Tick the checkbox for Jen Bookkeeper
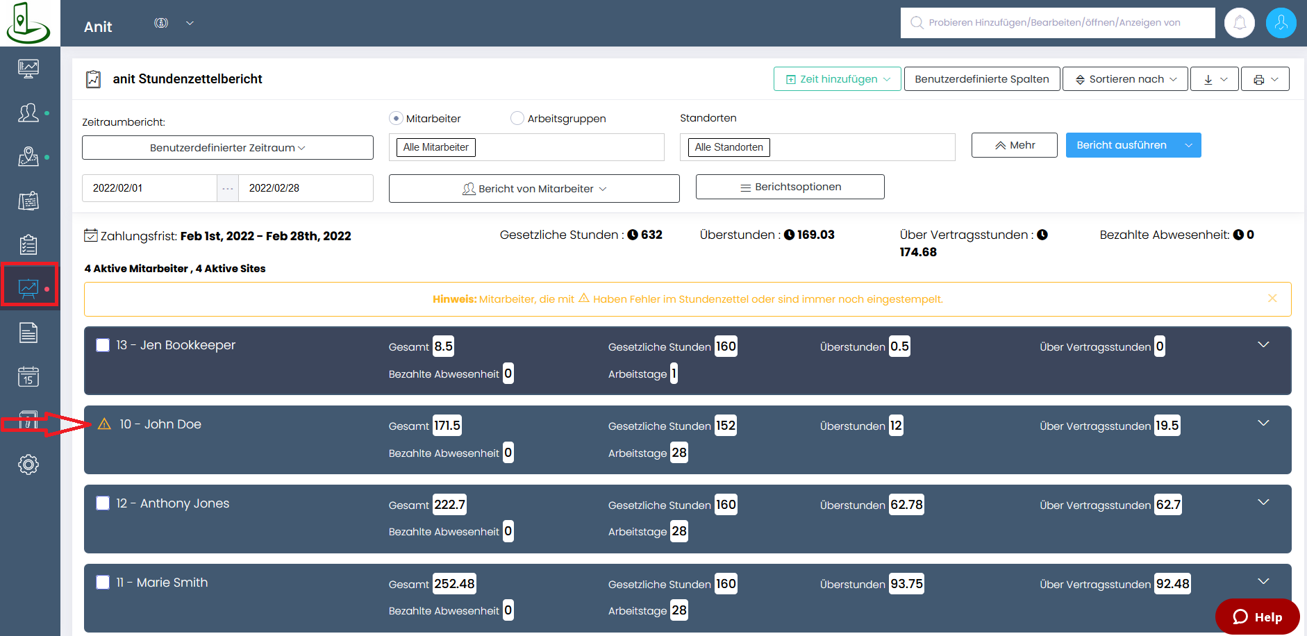This screenshot has width=1307, height=636. click(x=103, y=345)
